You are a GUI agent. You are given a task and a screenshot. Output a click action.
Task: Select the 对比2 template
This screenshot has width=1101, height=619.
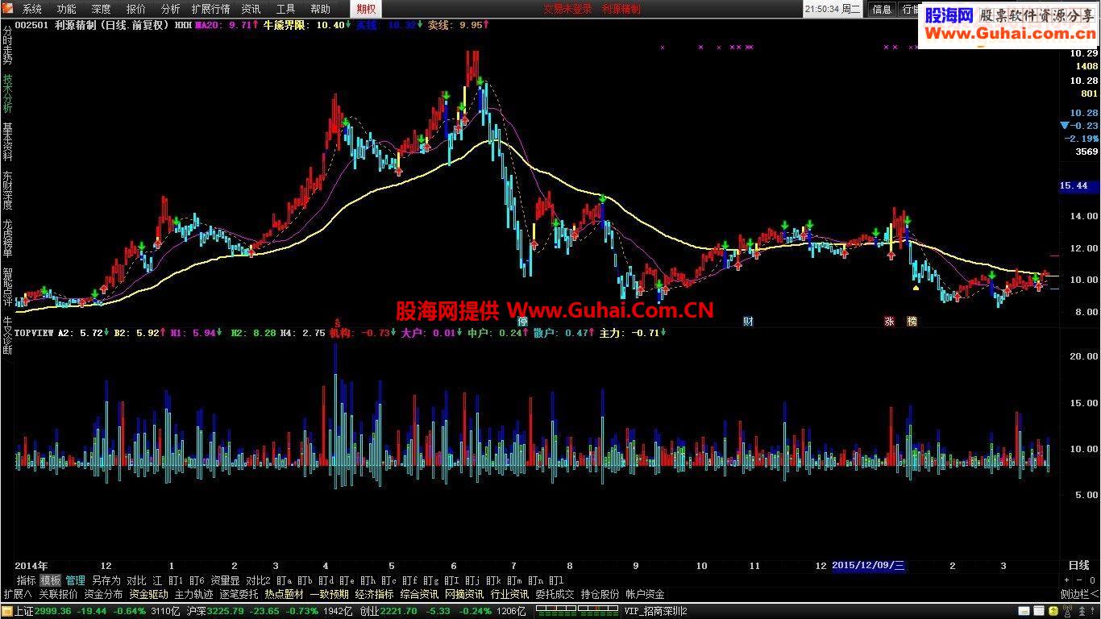[x=258, y=580]
